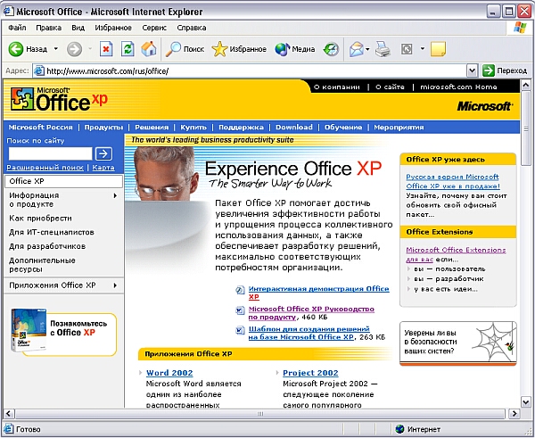Open the Вид menu in the menu bar
This screenshot has width=535, height=438.
78,28
